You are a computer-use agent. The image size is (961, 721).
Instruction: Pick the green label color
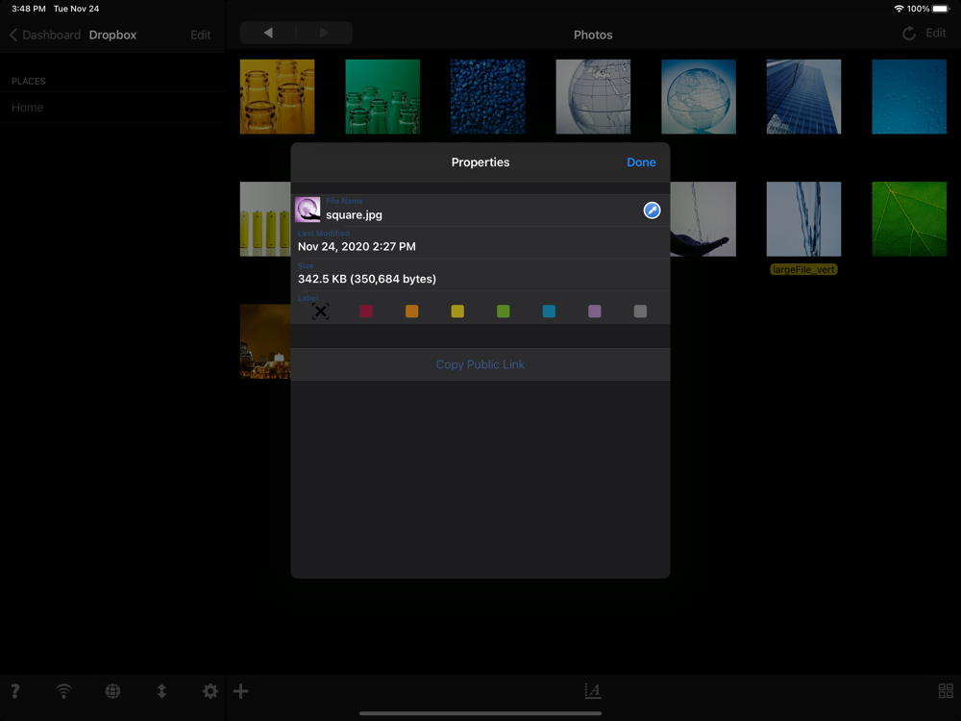pos(504,311)
